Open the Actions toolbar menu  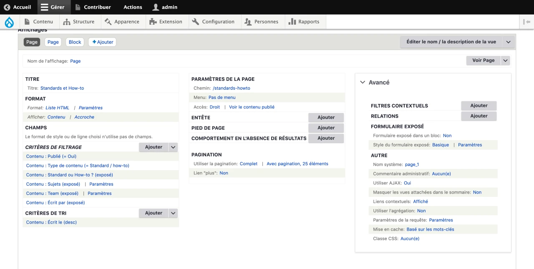[133, 7]
